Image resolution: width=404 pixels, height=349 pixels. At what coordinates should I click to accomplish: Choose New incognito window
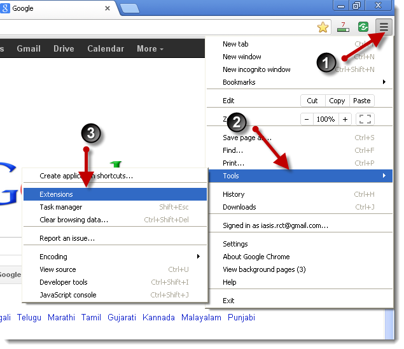click(300, 69)
